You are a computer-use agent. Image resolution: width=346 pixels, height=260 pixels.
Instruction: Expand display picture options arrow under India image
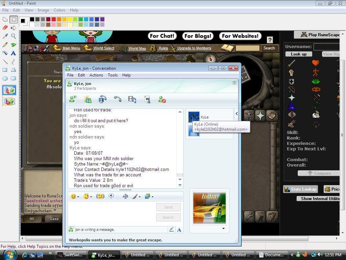pyautogui.click(x=224, y=229)
